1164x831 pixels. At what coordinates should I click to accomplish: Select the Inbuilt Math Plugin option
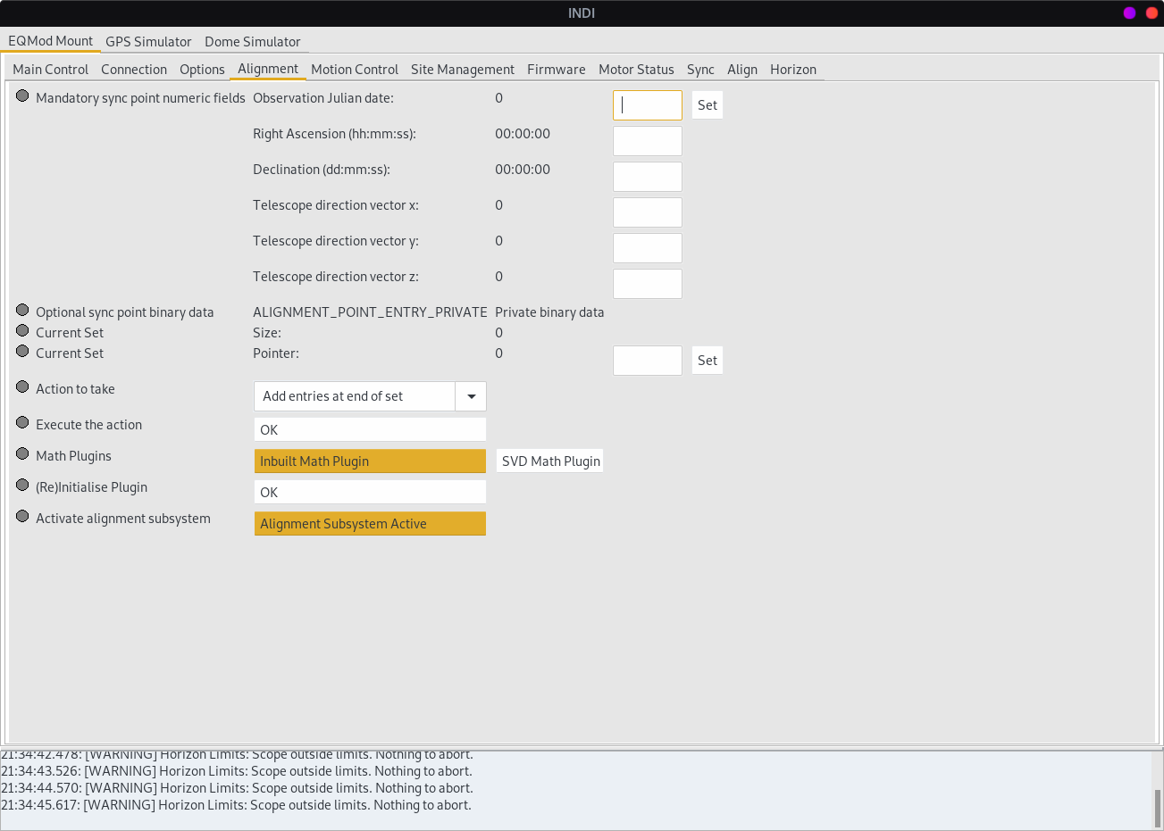(x=370, y=461)
